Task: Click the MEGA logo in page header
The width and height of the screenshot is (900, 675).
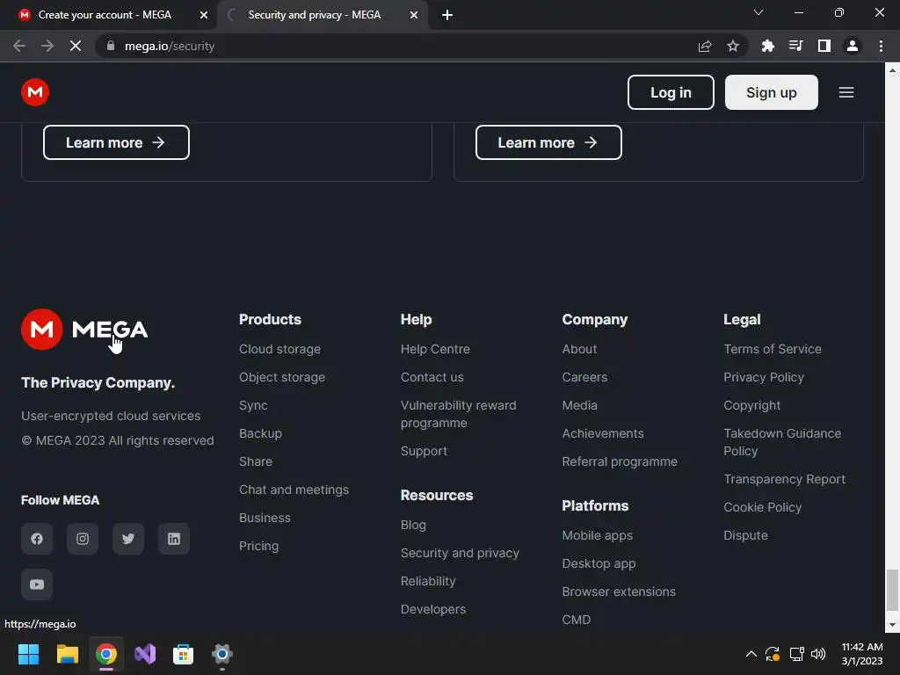Action: (35, 92)
